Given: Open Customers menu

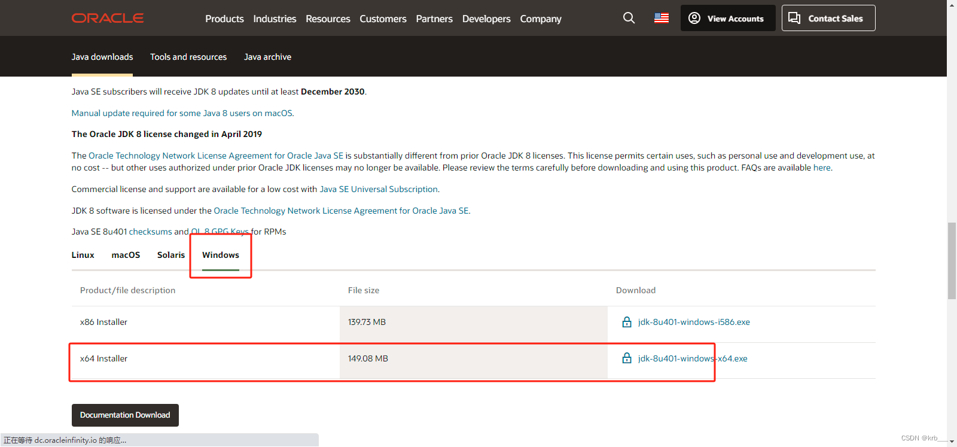Looking at the screenshot, I should point(383,19).
